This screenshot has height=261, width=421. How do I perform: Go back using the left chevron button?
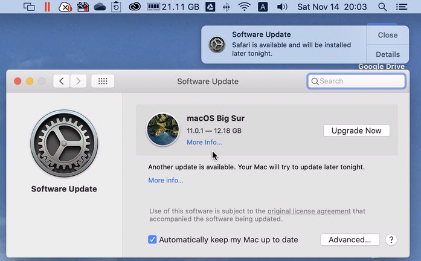click(61, 81)
